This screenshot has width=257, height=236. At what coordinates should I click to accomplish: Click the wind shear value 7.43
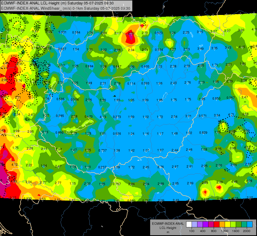click(8, 30)
